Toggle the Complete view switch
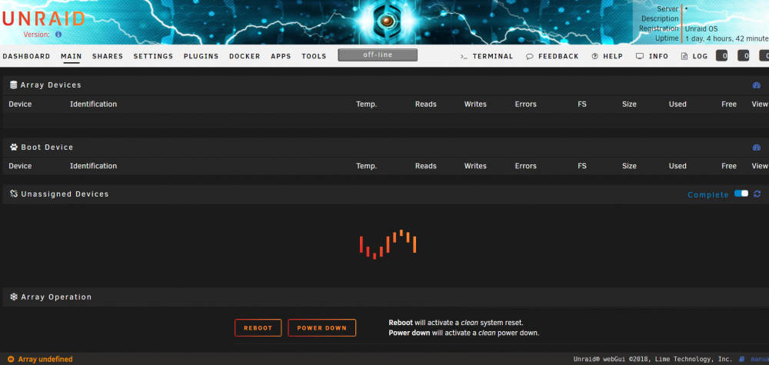769x365 pixels. [x=741, y=194]
